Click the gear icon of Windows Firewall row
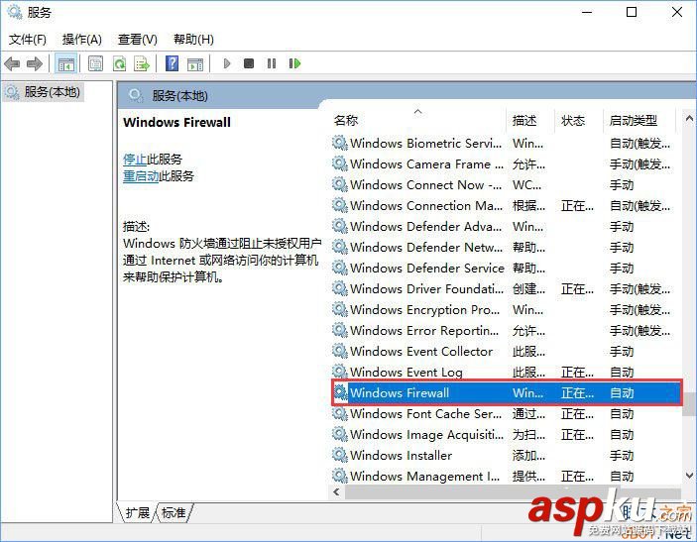The height and width of the screenshot is (542, 697). [340, 392]
